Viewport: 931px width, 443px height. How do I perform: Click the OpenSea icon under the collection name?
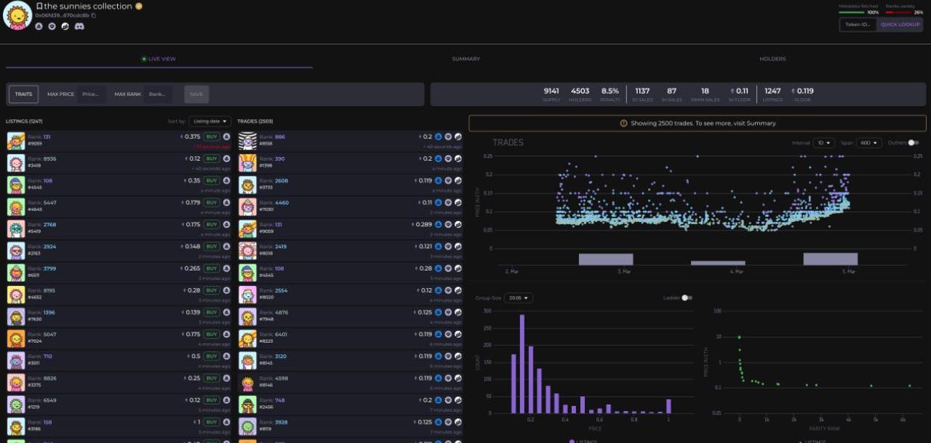click(x=39, y=26)
